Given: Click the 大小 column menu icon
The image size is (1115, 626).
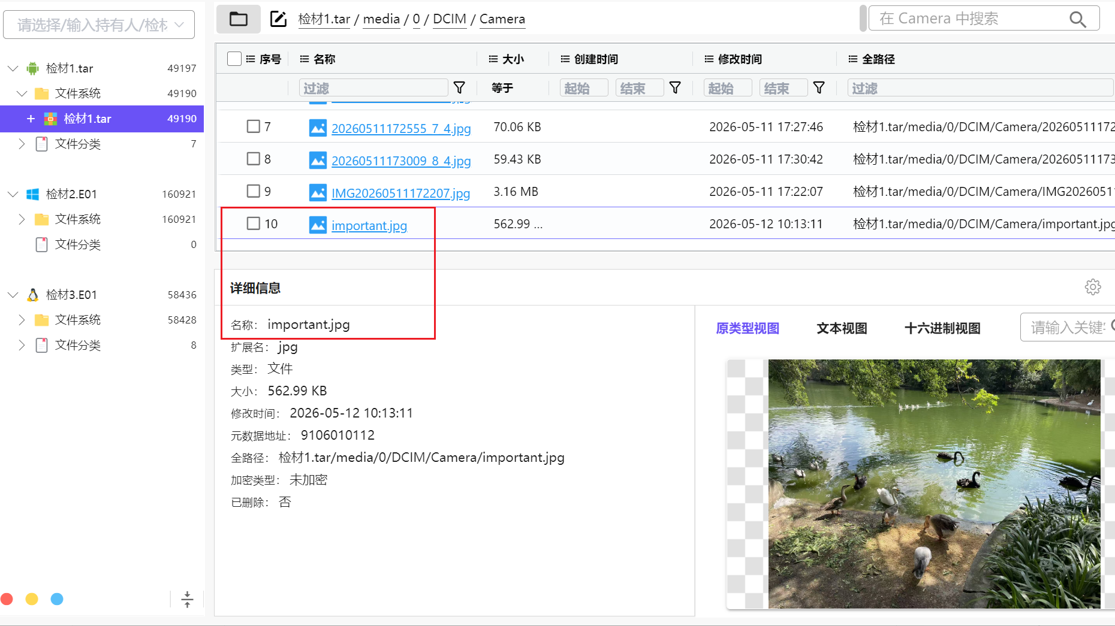Looking at the screenshot, I should [493, 59].
